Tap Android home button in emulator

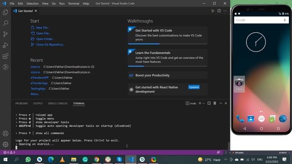click(261, 128)
